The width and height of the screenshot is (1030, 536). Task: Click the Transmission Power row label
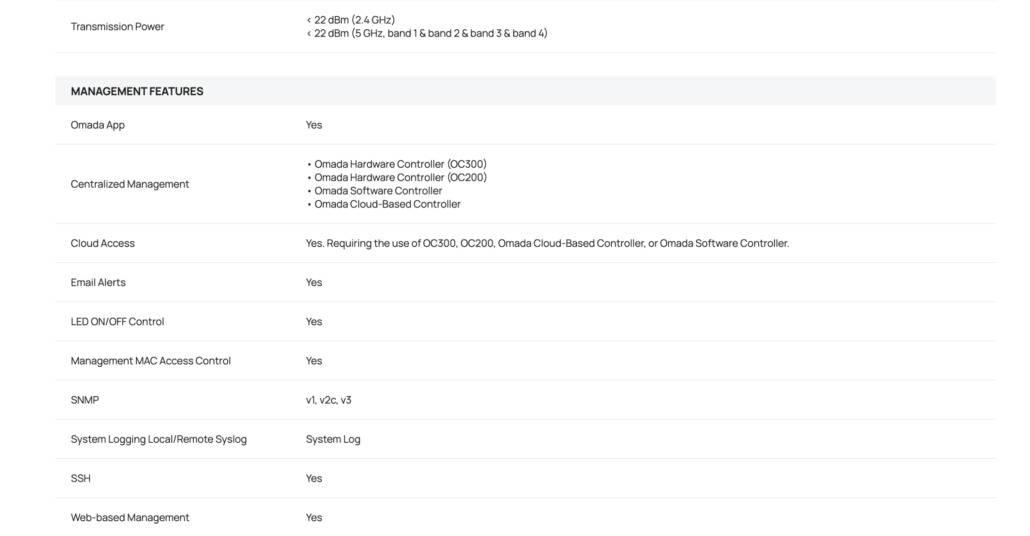point(117,27)
